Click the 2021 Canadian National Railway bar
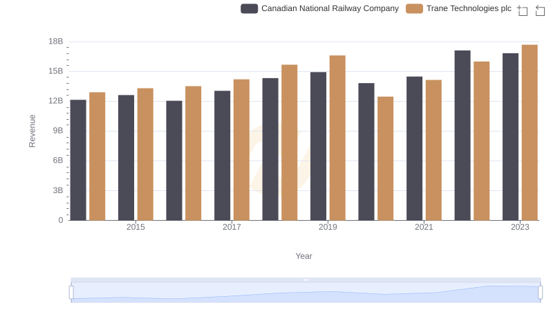This screenshot has height=319, width=553. point(414,148)
